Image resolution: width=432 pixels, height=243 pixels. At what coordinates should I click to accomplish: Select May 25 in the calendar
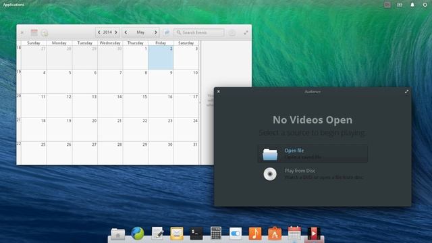(34, 153)
